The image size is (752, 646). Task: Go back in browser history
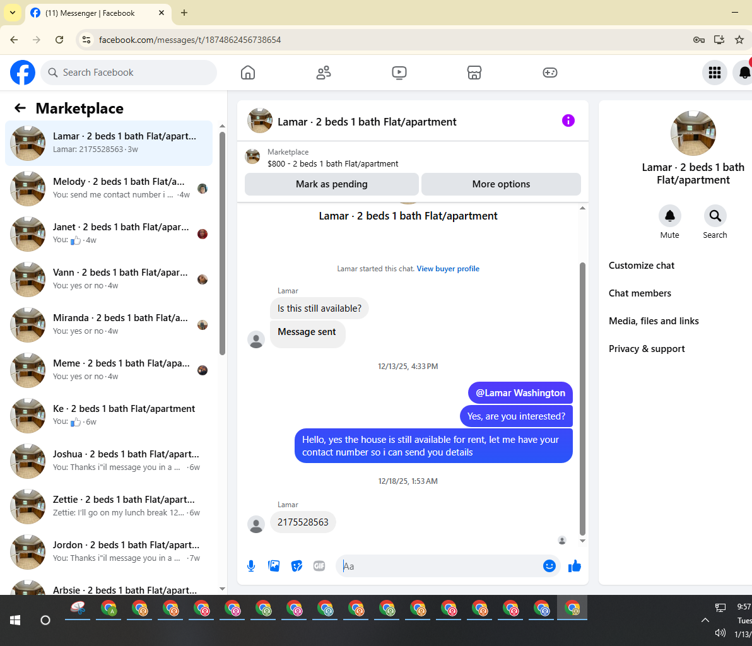coord(14,40)
